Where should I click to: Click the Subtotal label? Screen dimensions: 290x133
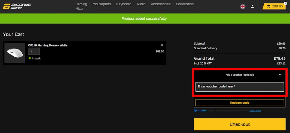200,44
